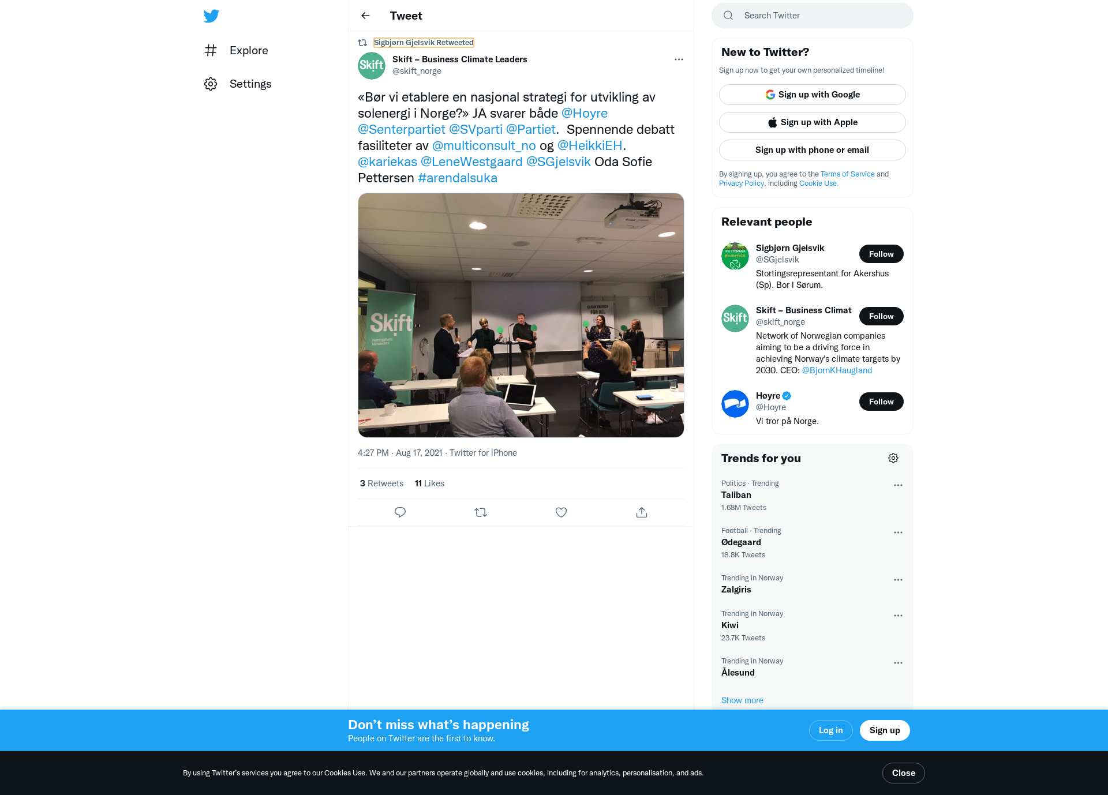Open the share tweet icon
The height and width of the screenshot is (795, 1108).
click(x=642, y=512)
